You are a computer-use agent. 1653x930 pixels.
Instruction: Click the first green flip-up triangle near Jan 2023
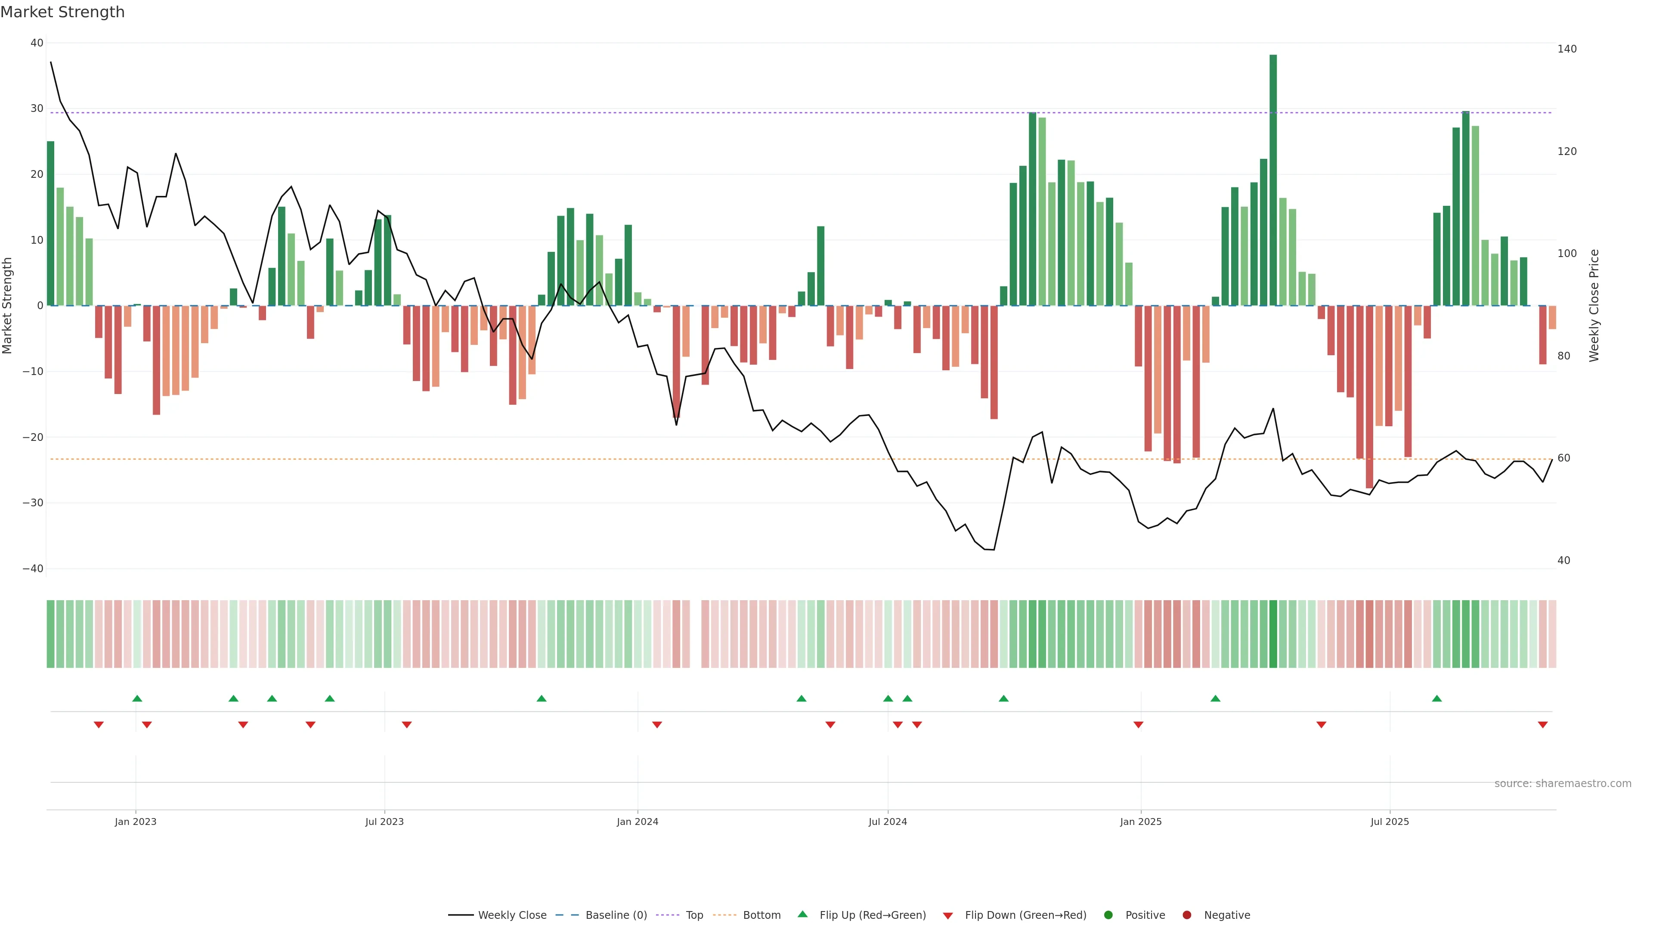tap(137, 698)
